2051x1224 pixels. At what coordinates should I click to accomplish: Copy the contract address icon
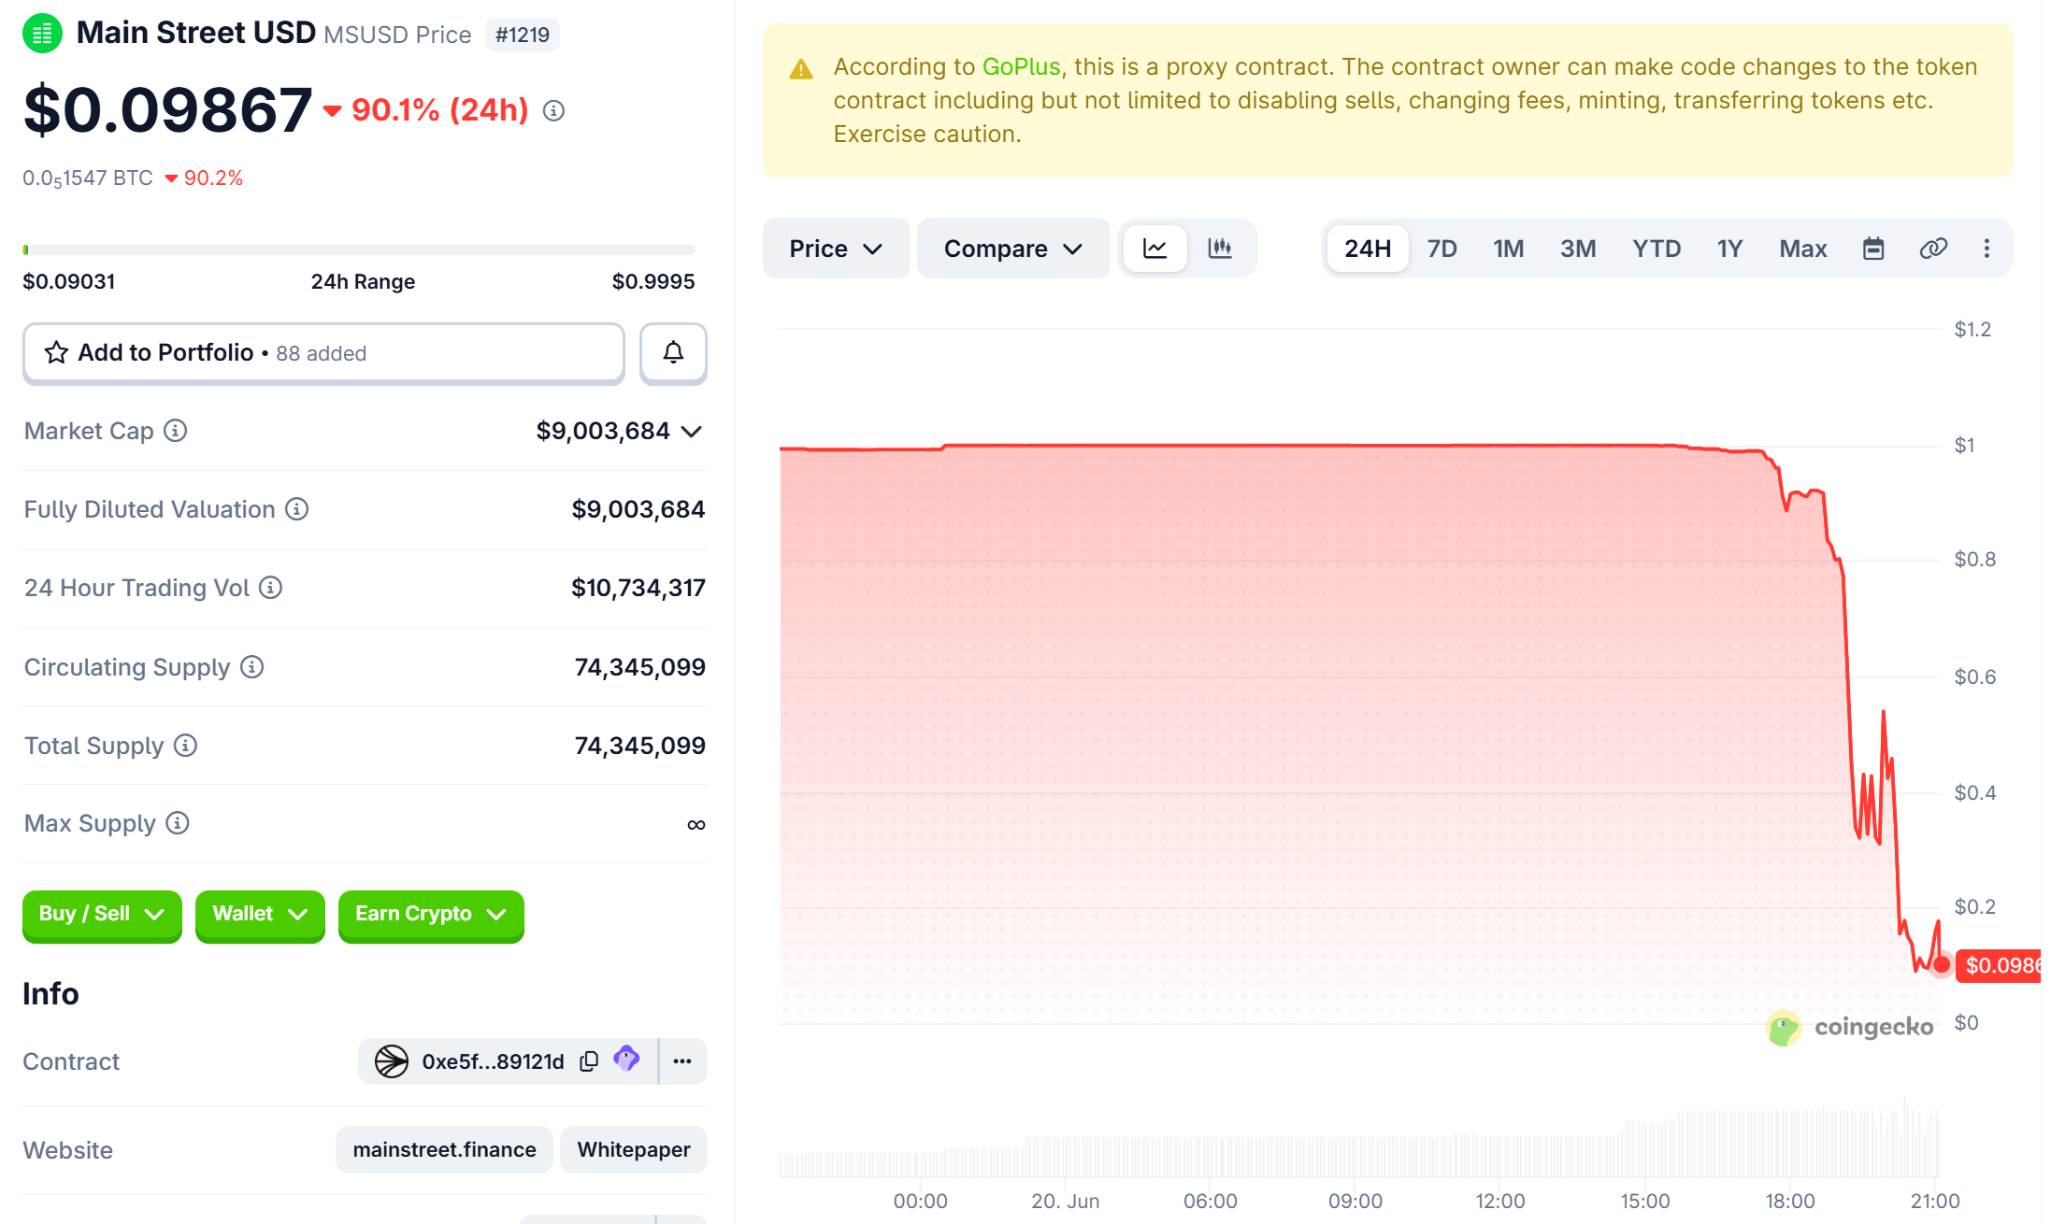pos(589,1061)
